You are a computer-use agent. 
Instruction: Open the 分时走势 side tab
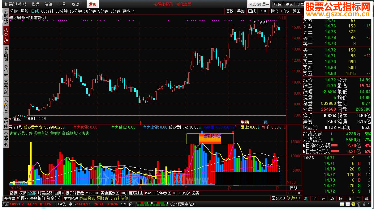[x=6, y=18]
